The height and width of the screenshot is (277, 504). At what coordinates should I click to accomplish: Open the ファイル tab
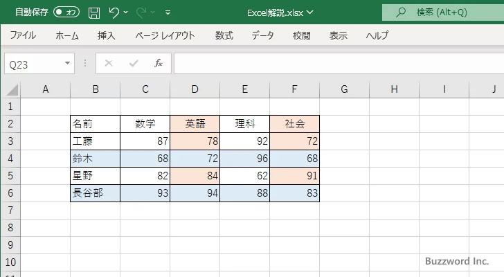(x=23, y=35)
